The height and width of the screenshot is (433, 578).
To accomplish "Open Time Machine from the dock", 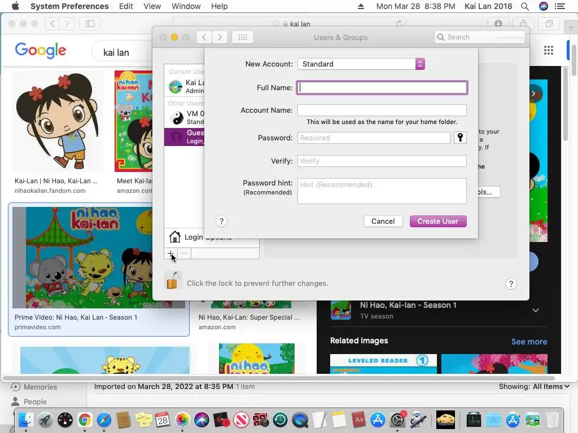I will pos(280,419).
